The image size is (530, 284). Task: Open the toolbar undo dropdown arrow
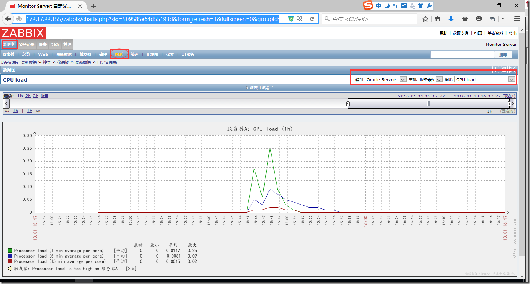tap(503, 19)
